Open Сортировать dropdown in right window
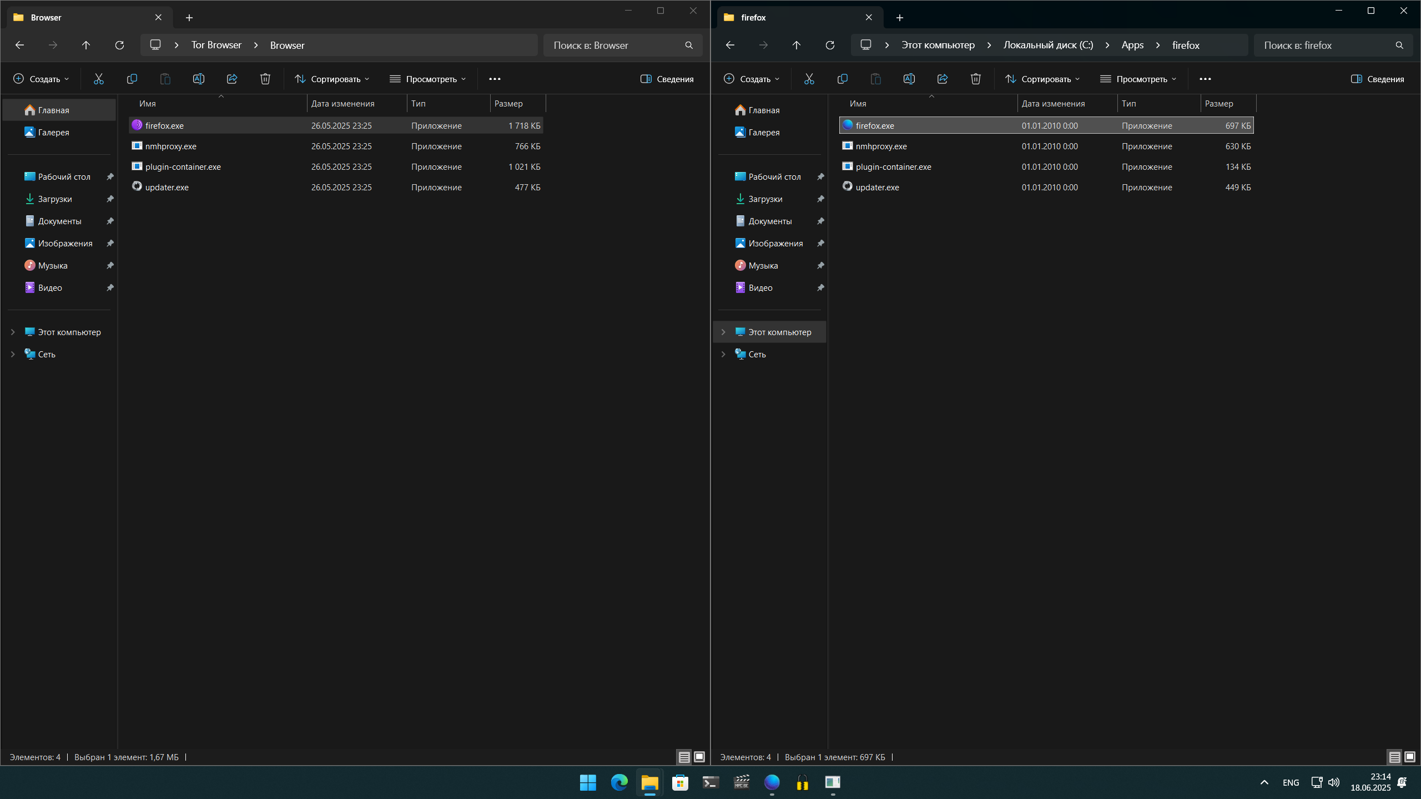This screenshot has height=799, width=1421. (x=1042, y=79)
